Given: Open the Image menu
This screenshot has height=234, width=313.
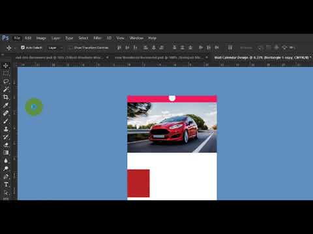Looking at the screenshot, I should (41, 38).
